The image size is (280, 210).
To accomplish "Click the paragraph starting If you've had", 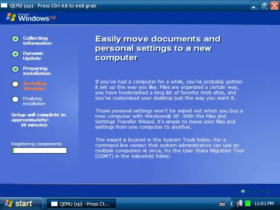I will 168,90.
